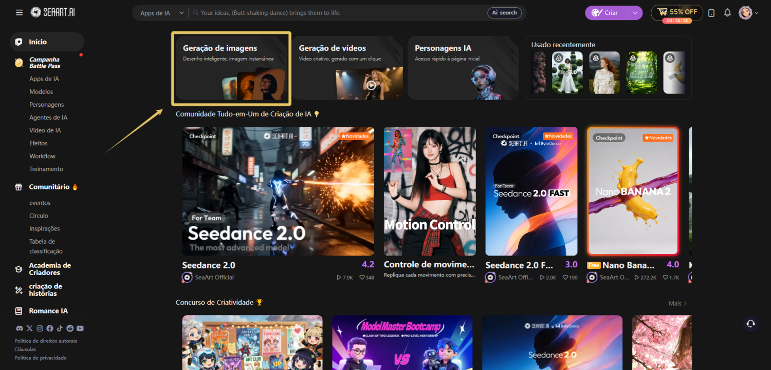771x370 pixels.
Task: Open Agentes de IA in the sidebar
Action: (x=48, y=118)
